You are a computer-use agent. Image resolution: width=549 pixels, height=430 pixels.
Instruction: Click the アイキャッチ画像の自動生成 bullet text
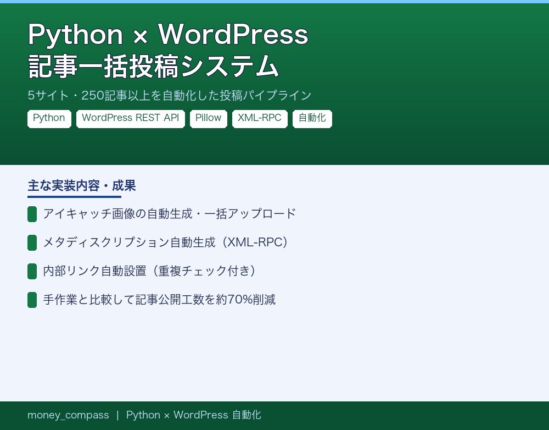click(170, 213)
